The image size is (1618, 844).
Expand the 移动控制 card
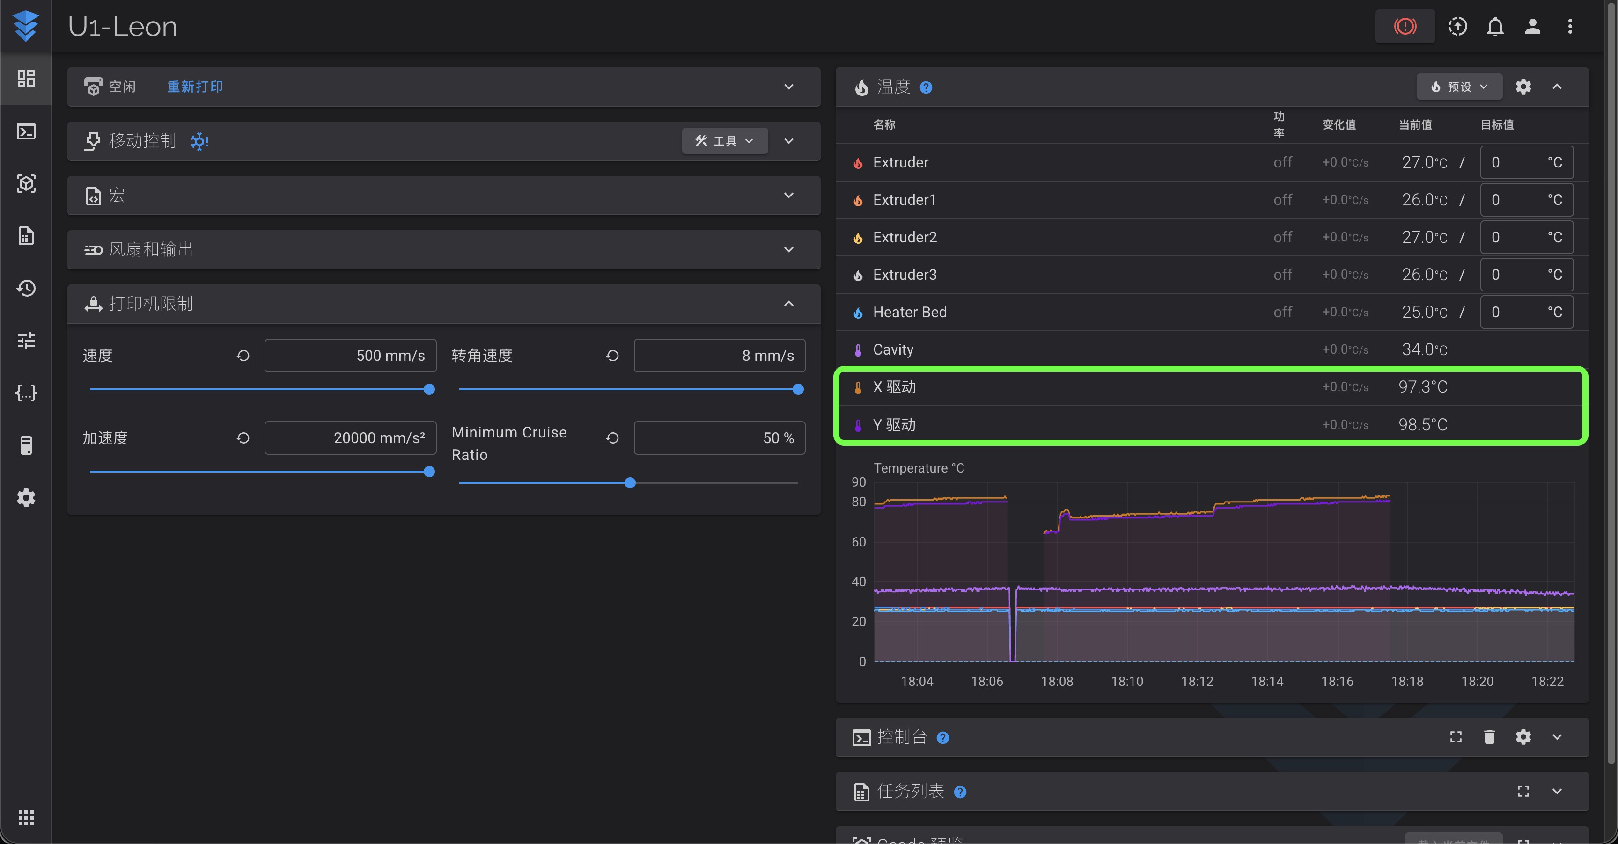point(789,141)
